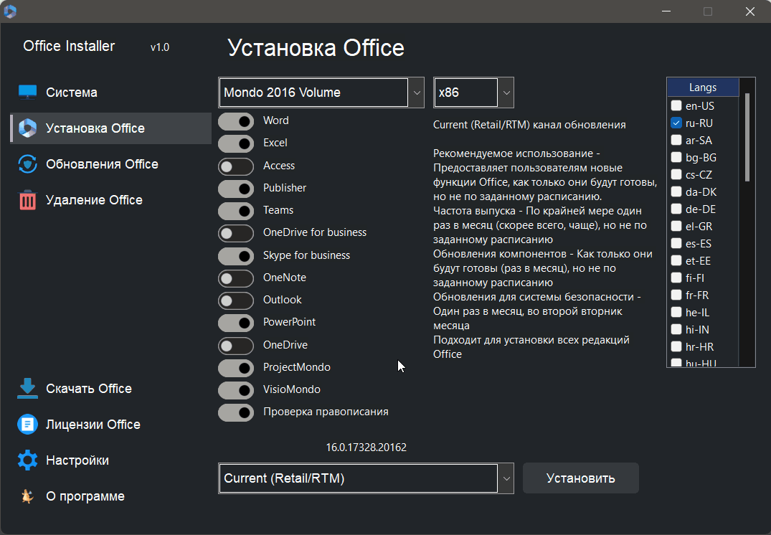Turn on the OneNote switch
Image resolution: width=771 pixels, height=535 pixels.
(236, 278)
